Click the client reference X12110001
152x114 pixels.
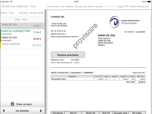pos(75,60)
